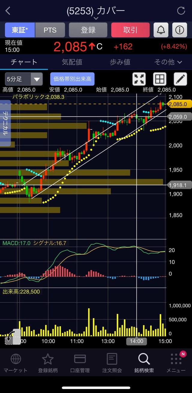This screenshot has height=393, width=192.
Task: Tap the MACD:17.0 indicator label
Action: [x=17, y=243]
